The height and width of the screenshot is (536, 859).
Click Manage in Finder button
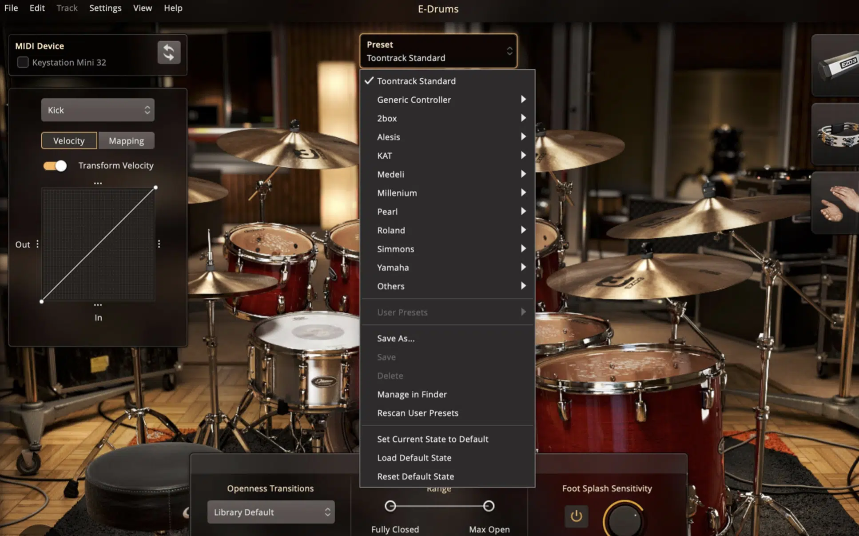[x=412, y=394]
